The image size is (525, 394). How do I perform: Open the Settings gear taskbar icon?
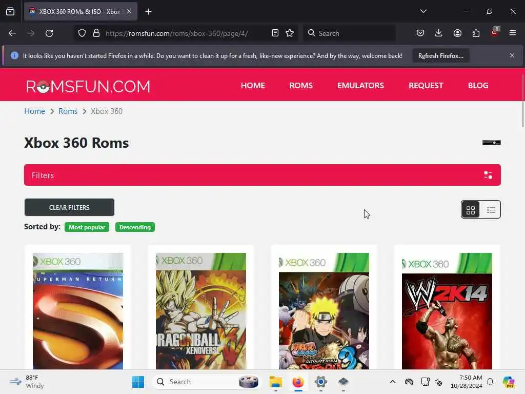[320, 382]
